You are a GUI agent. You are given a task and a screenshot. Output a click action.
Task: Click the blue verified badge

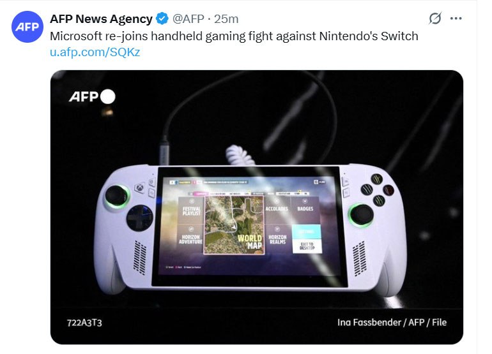tap(162, 18)
